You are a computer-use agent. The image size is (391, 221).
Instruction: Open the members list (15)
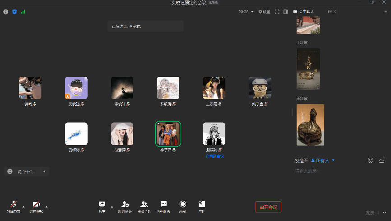pos(144,207)
